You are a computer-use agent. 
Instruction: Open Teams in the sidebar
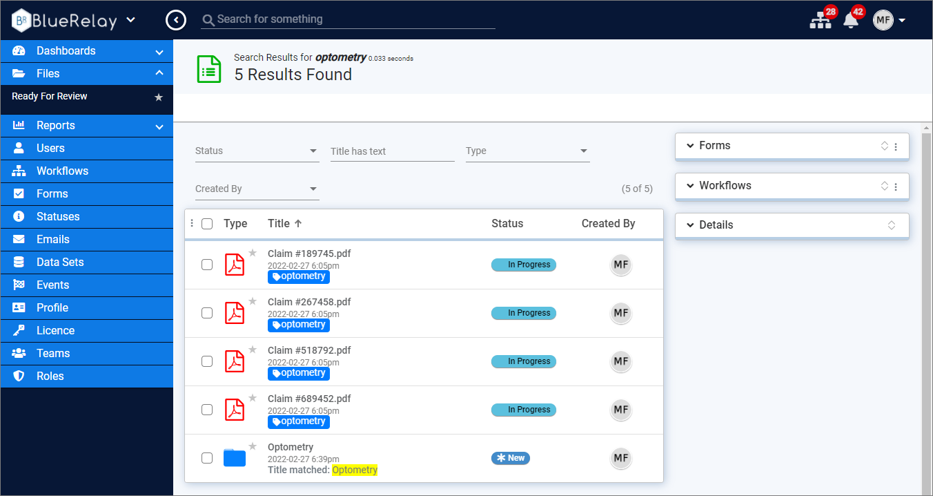[86, 353]
